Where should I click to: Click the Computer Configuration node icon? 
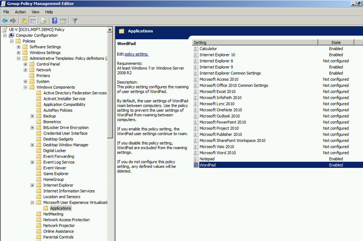[x=11, y=35]
